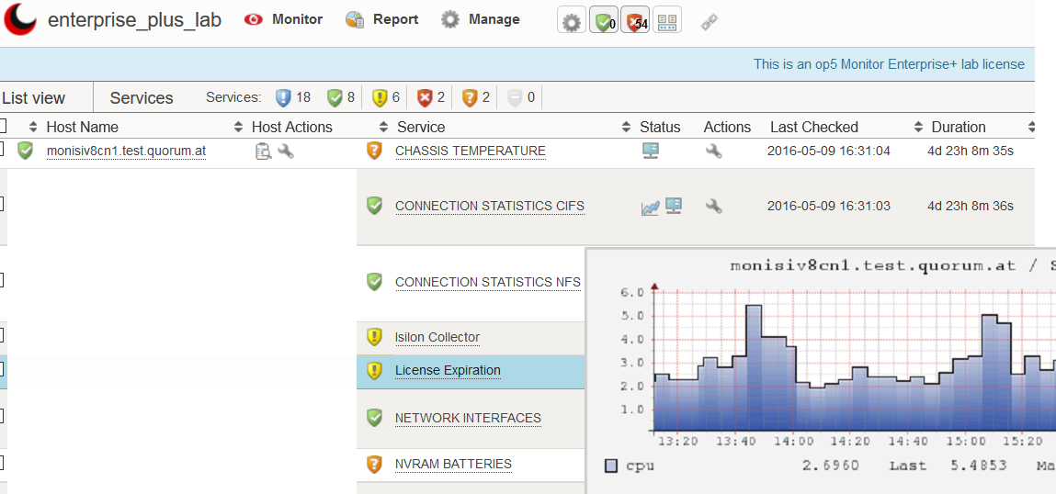Filter by orange unknown 2 services
Viewport: 1056px width, 494px height.
(476, 97)
